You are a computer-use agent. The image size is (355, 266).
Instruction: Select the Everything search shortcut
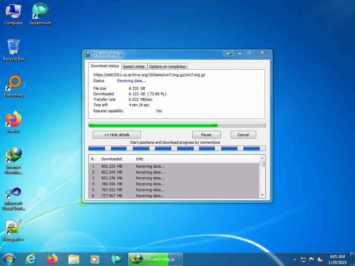click(x=14, y=86)
